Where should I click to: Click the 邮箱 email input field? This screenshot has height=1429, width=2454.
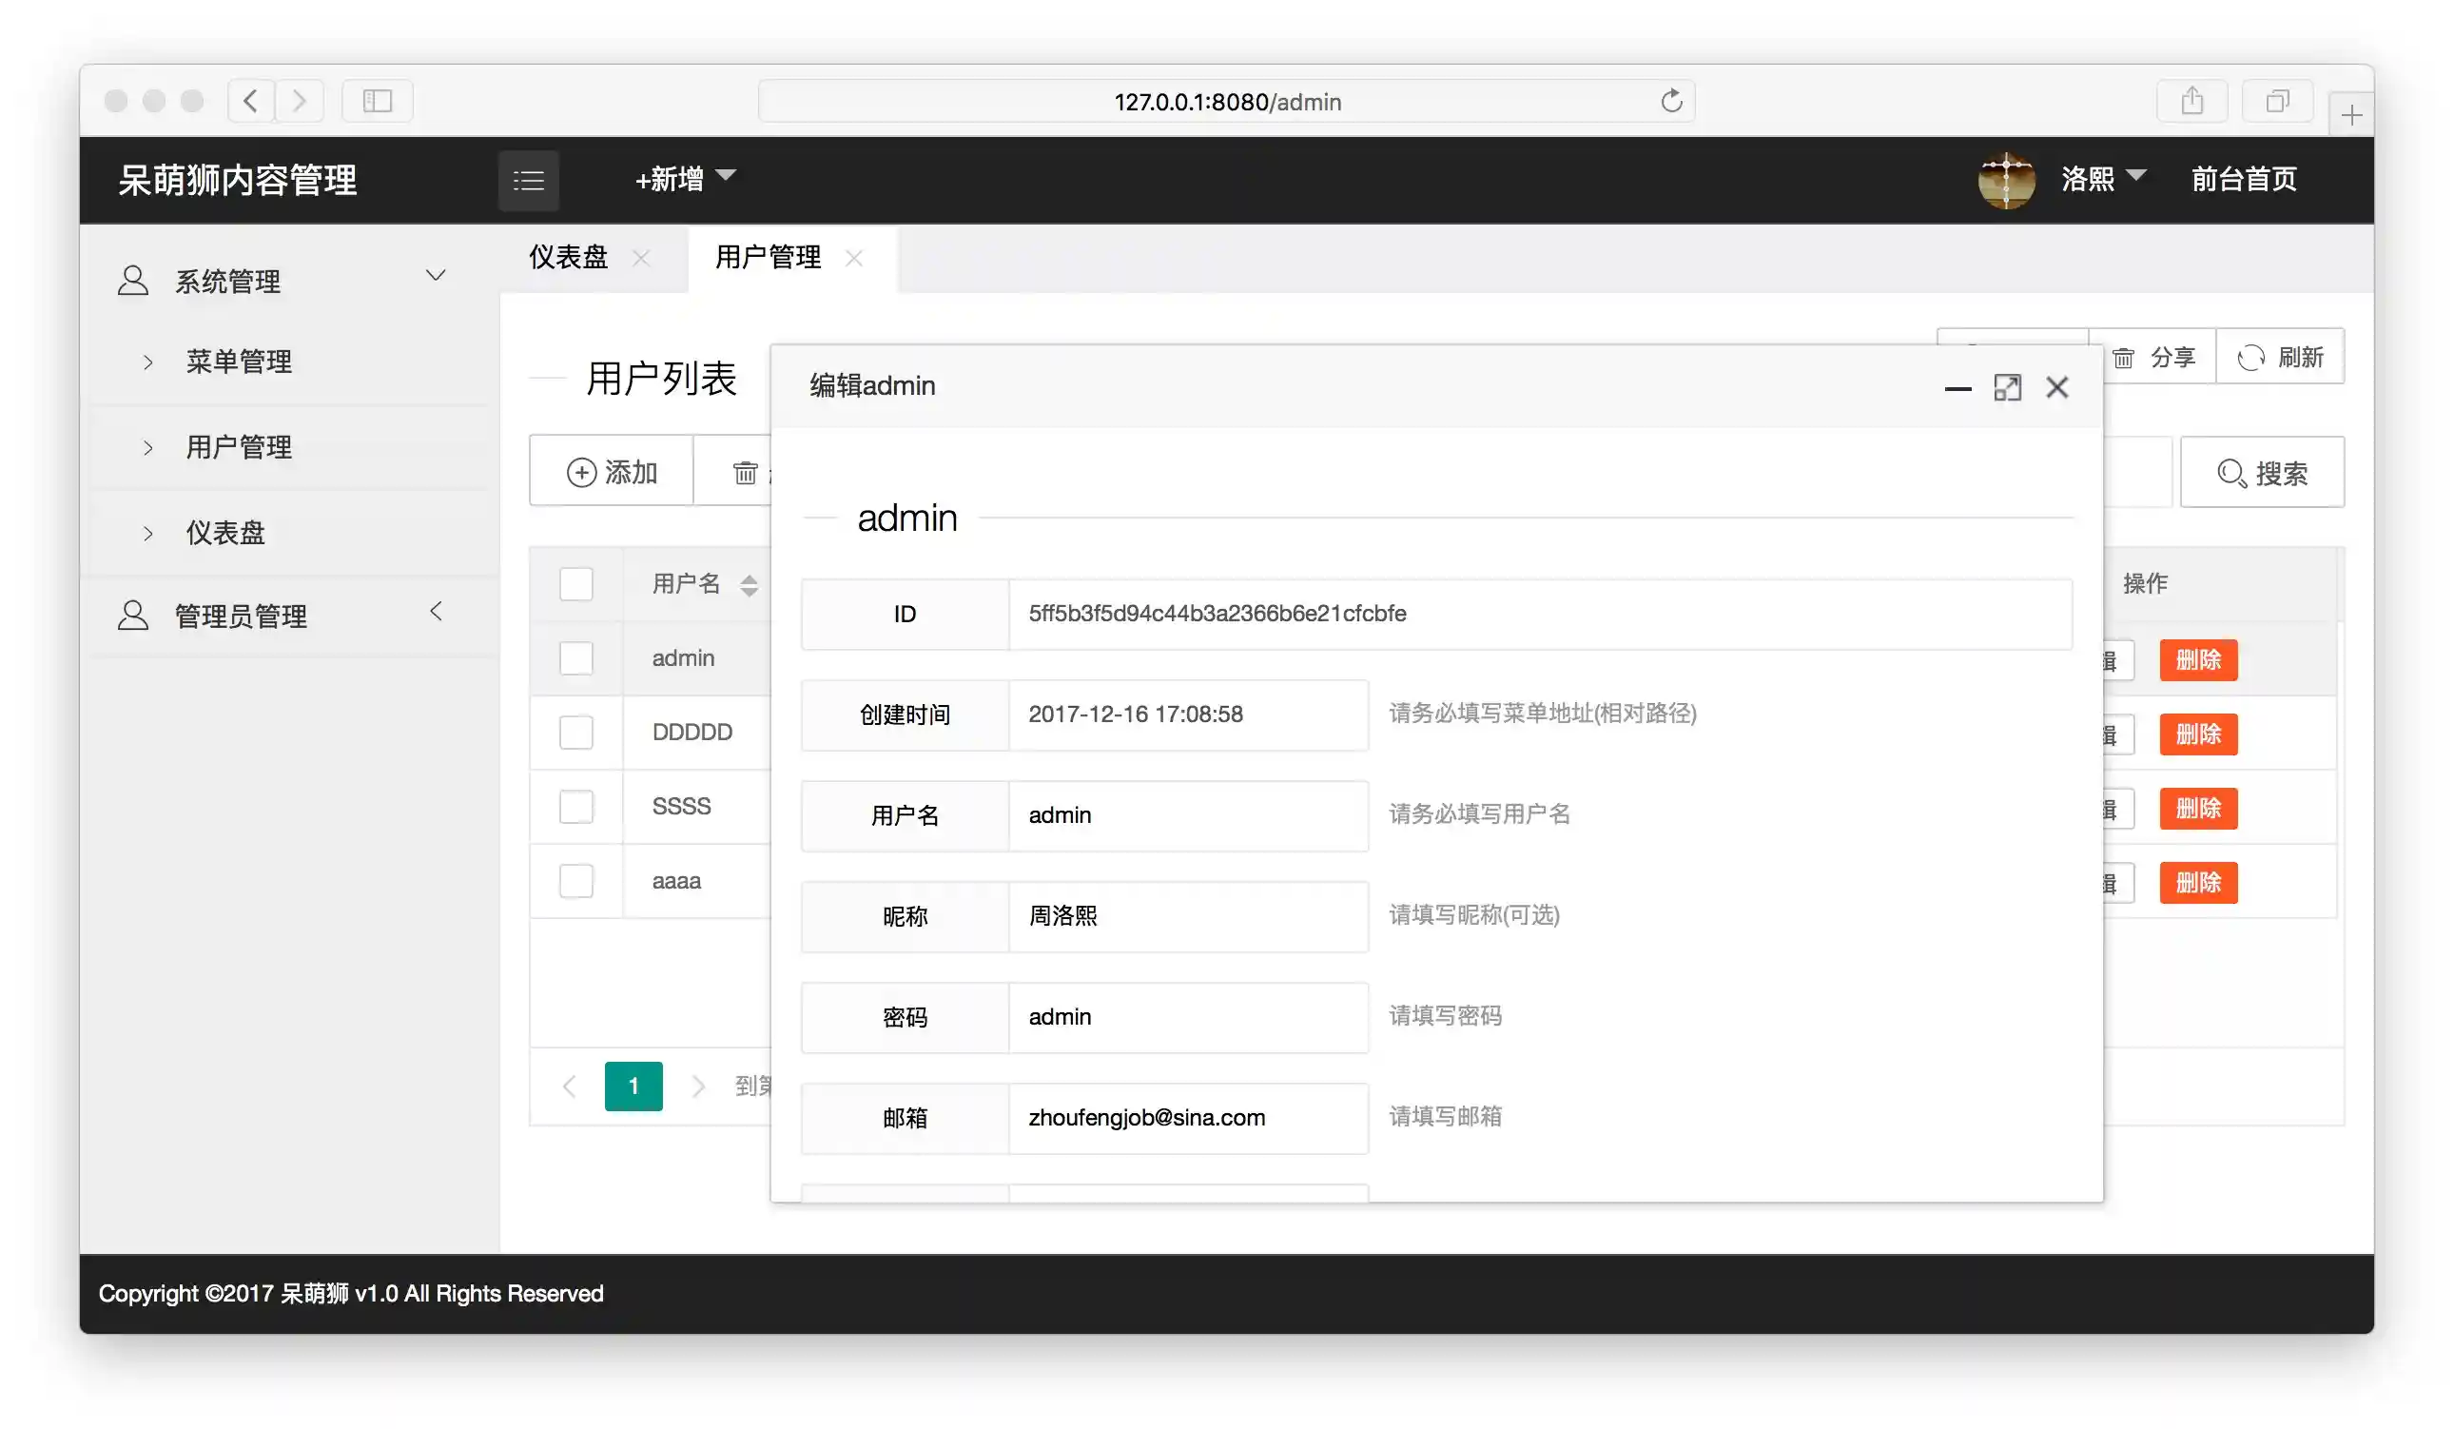coord(1188,1118)
